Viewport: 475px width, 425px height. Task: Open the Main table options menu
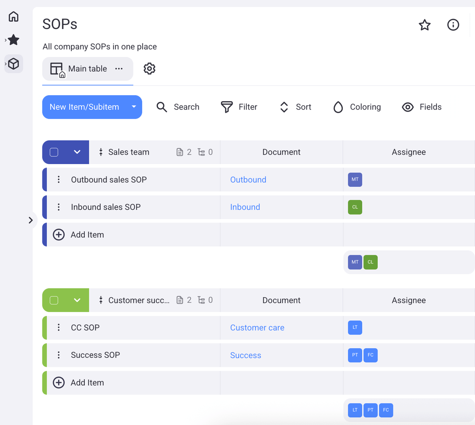[x=119, y=68]
